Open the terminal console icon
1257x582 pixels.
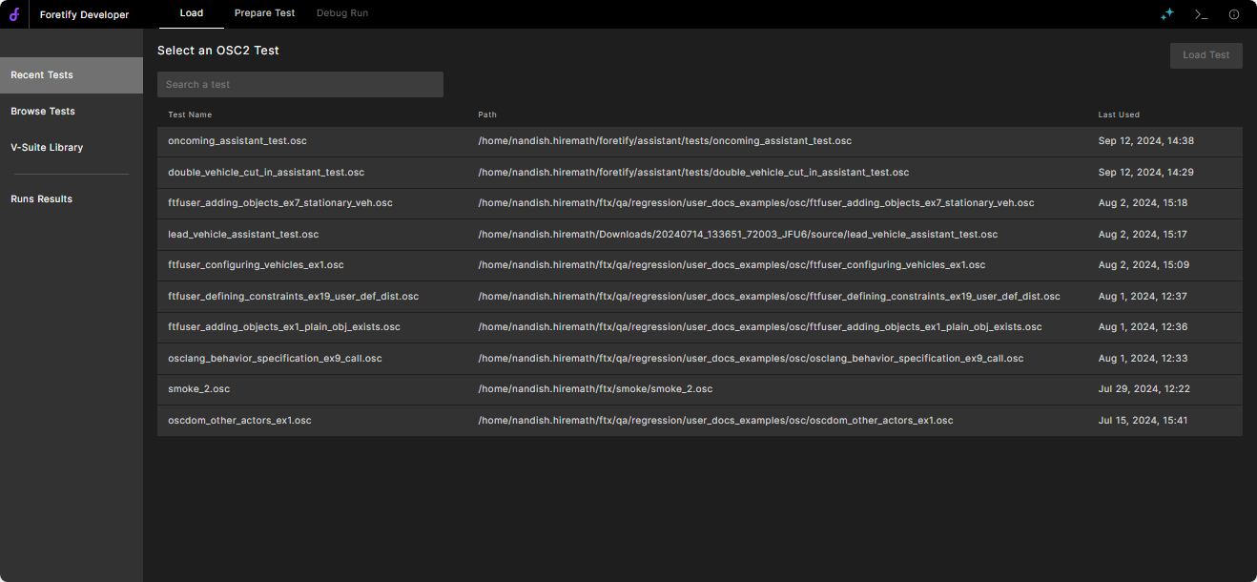[1201, 14]
